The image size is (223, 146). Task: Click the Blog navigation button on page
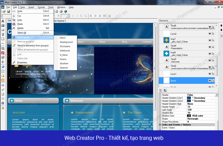coord(124,42)
